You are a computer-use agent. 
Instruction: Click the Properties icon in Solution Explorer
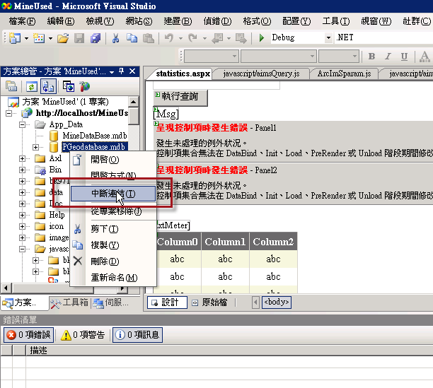click(x=11, y=86)
